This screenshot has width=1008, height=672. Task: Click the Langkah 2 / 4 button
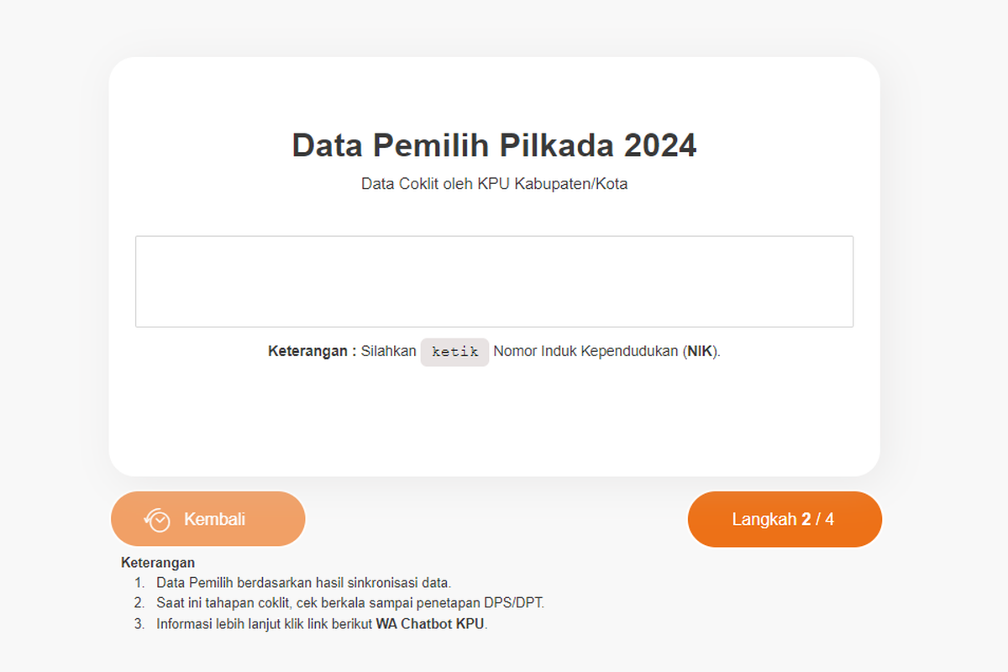point(785,518)
